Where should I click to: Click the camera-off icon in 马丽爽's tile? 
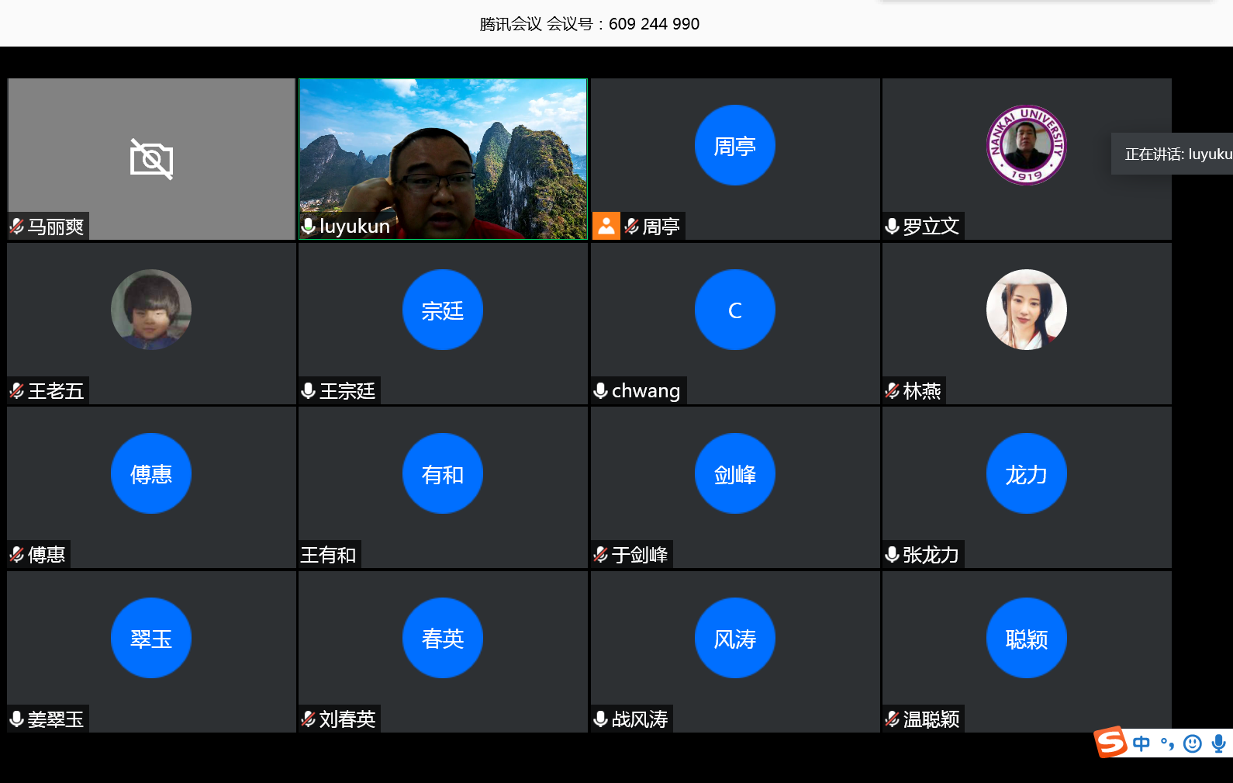pyautogui.click(x=151, y=159)
